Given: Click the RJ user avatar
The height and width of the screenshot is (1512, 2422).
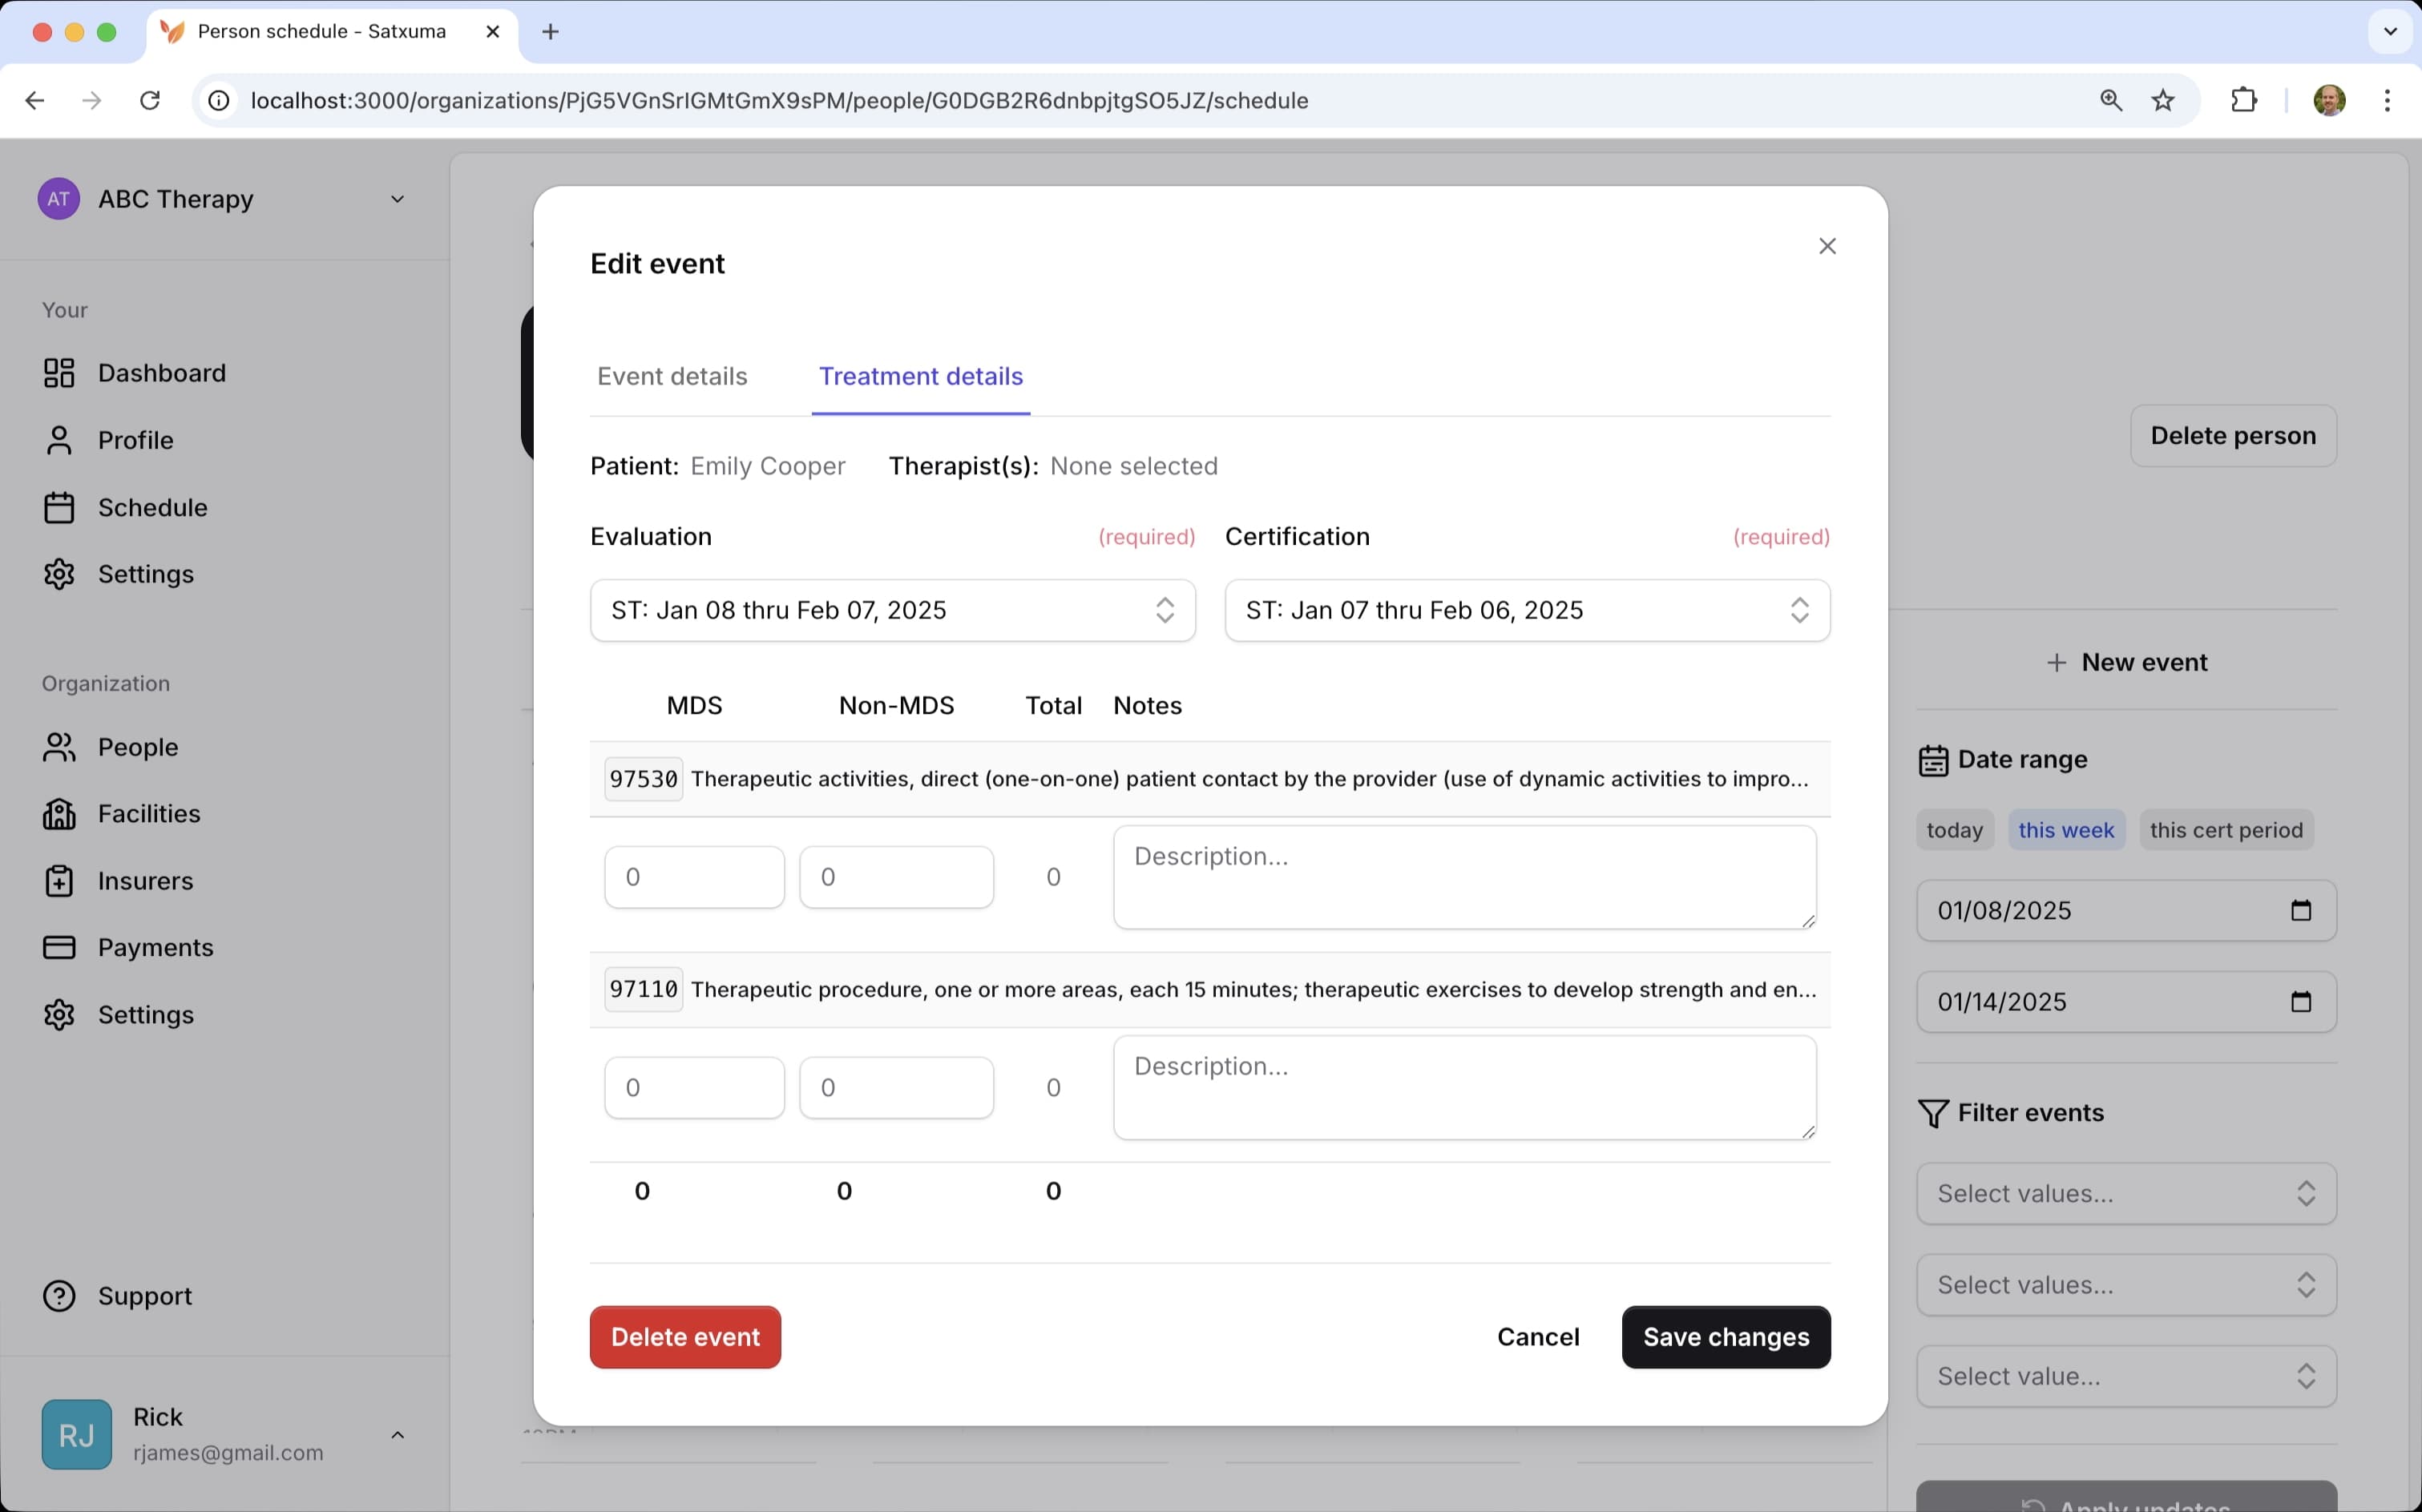Looking at the screenshot, I should point(77,1434).
